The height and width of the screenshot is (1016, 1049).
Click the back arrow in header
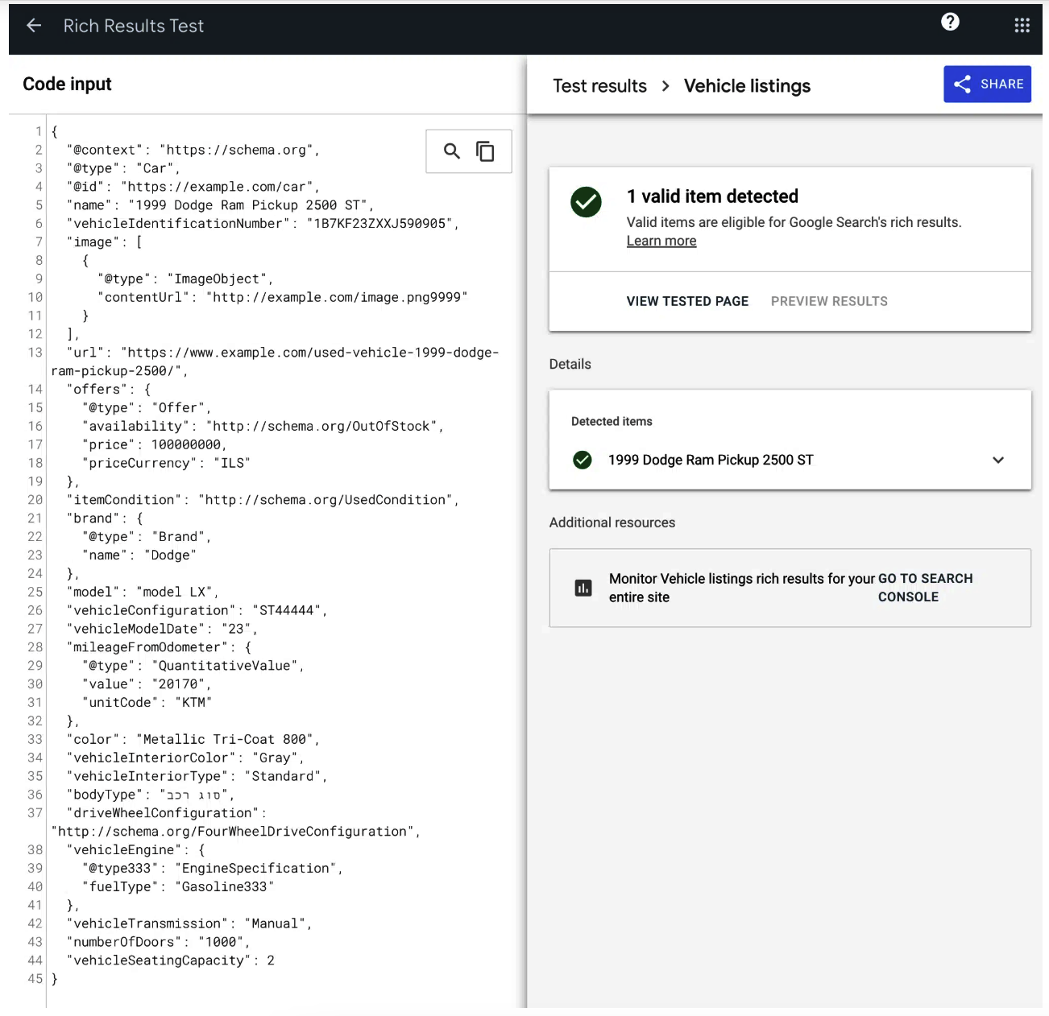point(34,26)
